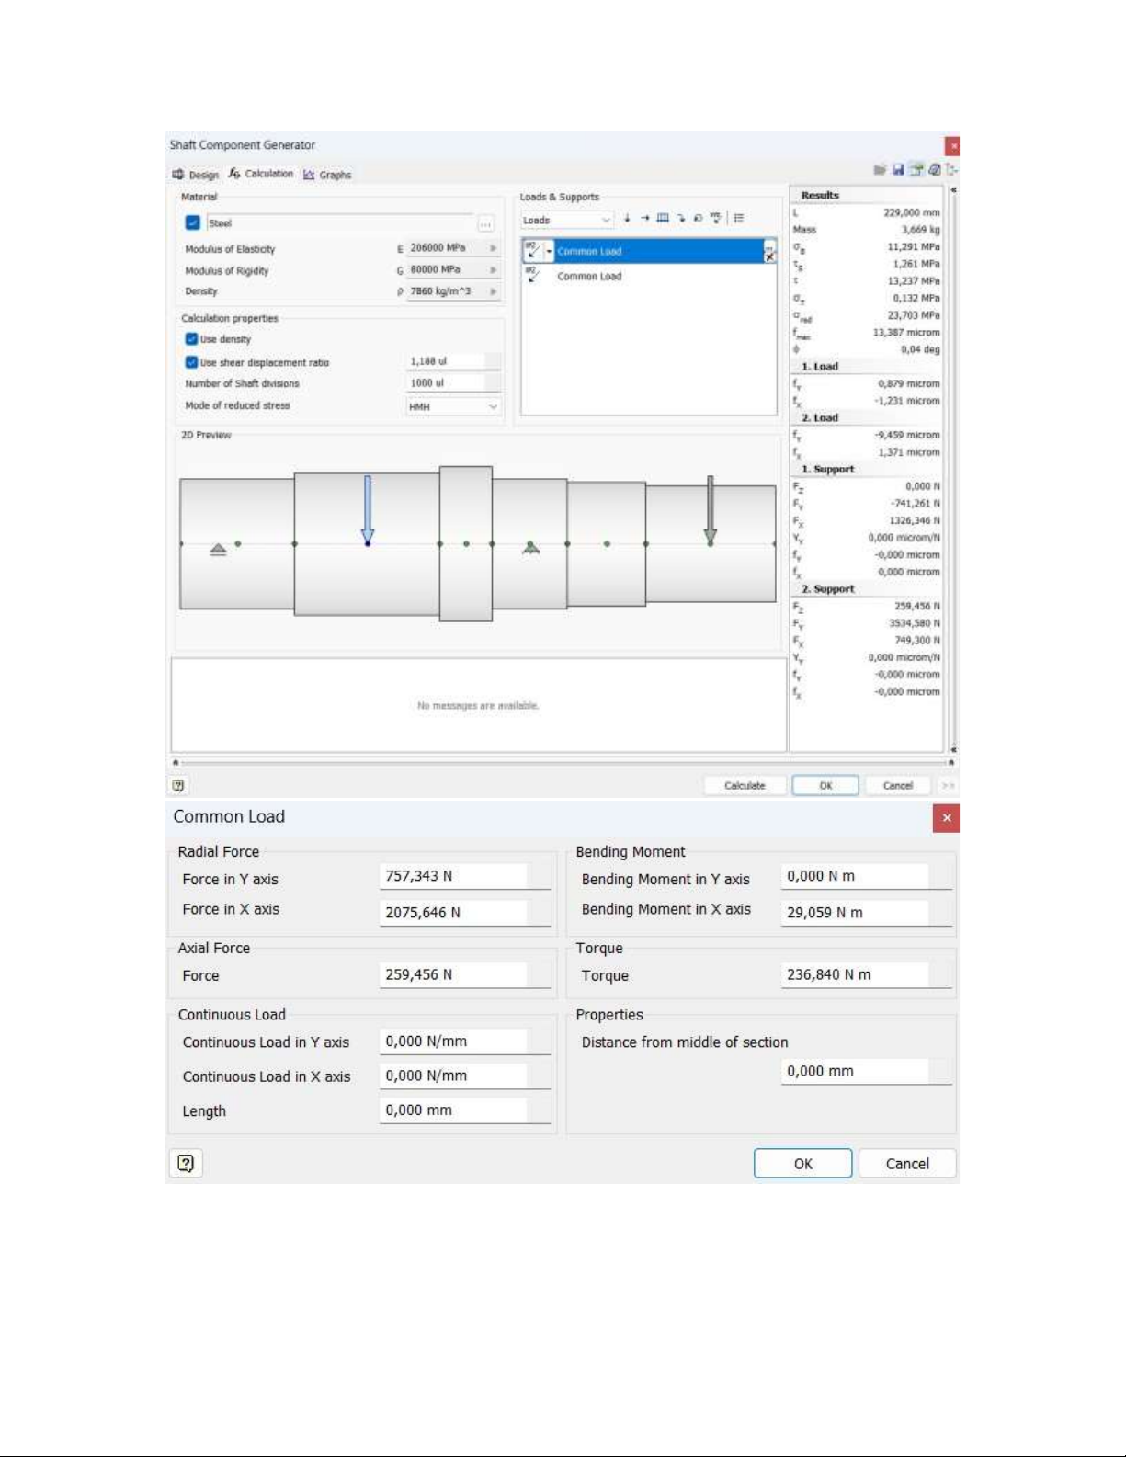Image resolution: width=1126 pixels, height=1457 pixels.
Task: Uncheck the Steel material checkbox
Action: (192, 222)
